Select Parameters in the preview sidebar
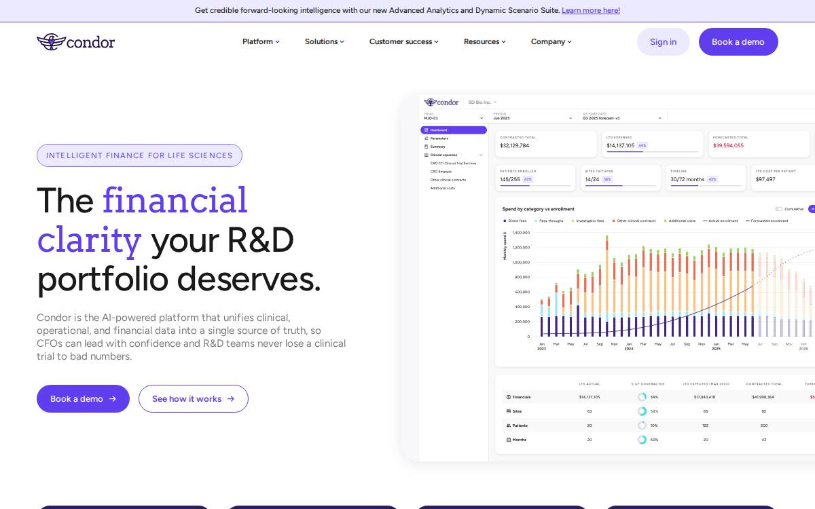815x509 pixels. 439,138
